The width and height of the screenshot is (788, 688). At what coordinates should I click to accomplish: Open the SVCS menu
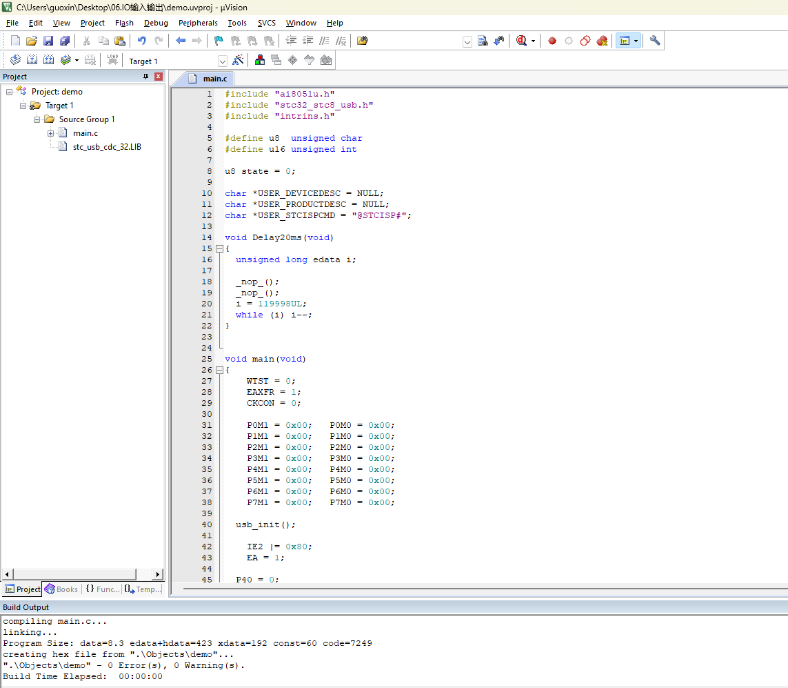coord(266,23)
